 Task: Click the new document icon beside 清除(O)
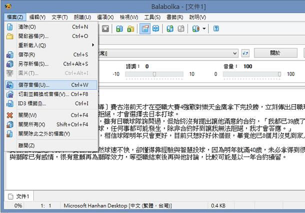coord(9,27)
